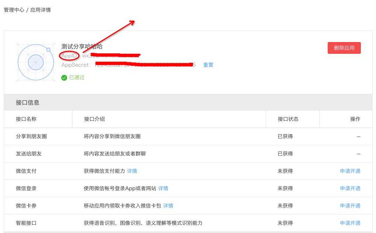Select the 微信登录 row name

click(26, 188)
